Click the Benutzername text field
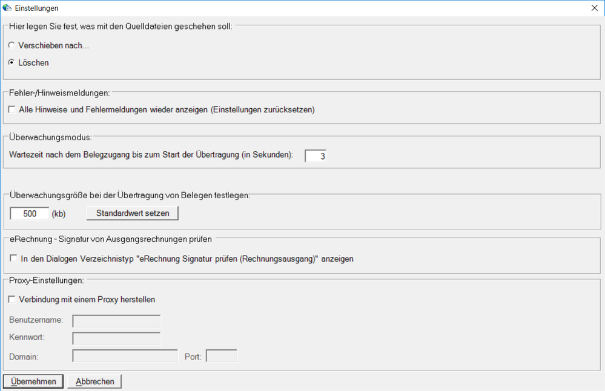This screenshot has height=391, width=605. point(116,321)
